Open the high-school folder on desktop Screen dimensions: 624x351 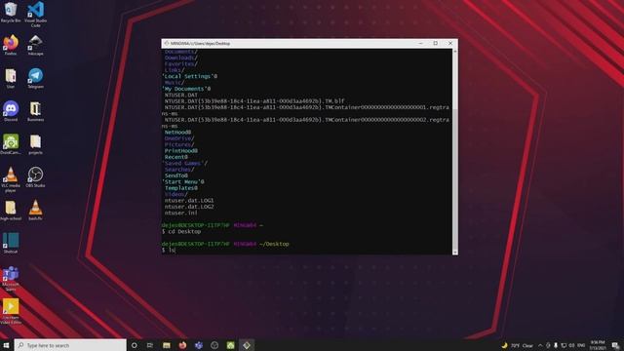click(11, 211)
